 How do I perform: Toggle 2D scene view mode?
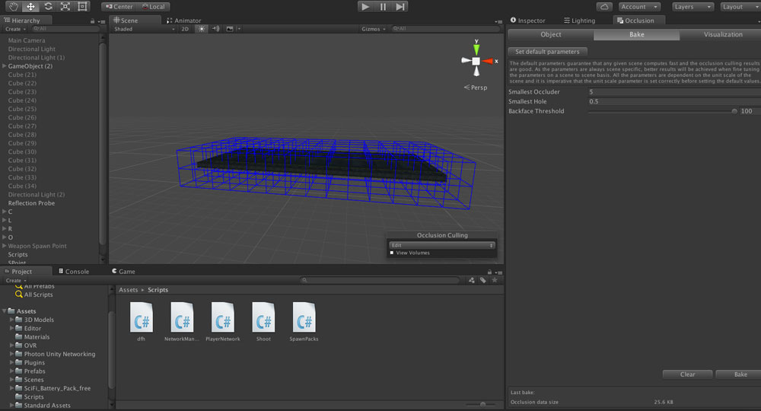pos(185,29)
